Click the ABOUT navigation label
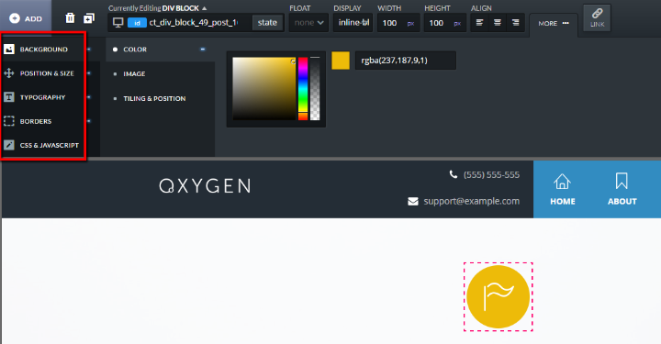 coord(622,201)
